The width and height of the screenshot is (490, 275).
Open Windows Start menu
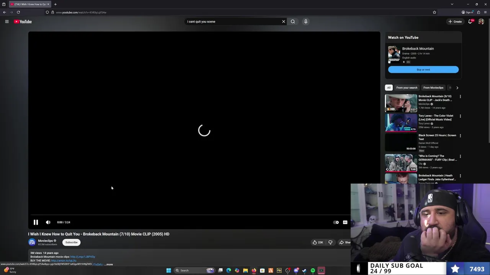tap(168, 270)
